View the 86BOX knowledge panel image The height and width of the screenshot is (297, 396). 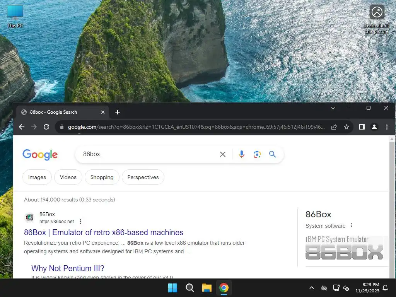[x=347, y=248]
